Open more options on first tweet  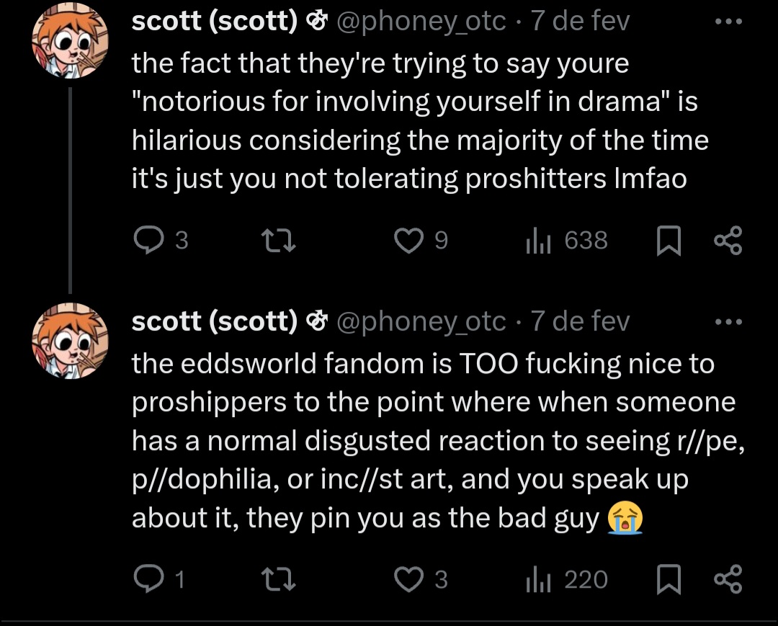(727, 22)
